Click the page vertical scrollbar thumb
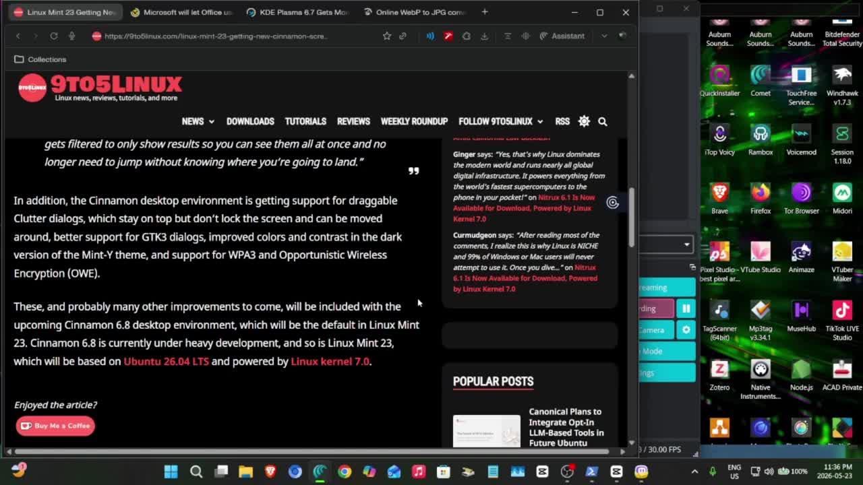 (632, 217)
